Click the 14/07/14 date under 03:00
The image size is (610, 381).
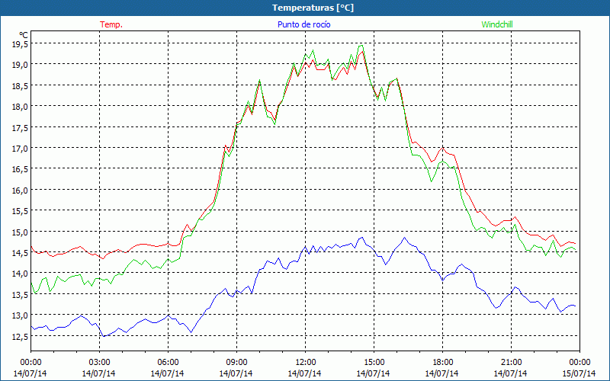[98, 373]
